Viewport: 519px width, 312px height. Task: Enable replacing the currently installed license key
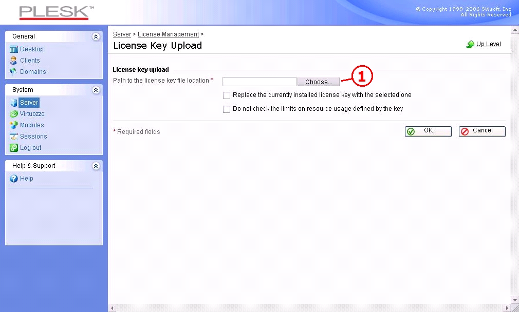click(x=227, y=95)
